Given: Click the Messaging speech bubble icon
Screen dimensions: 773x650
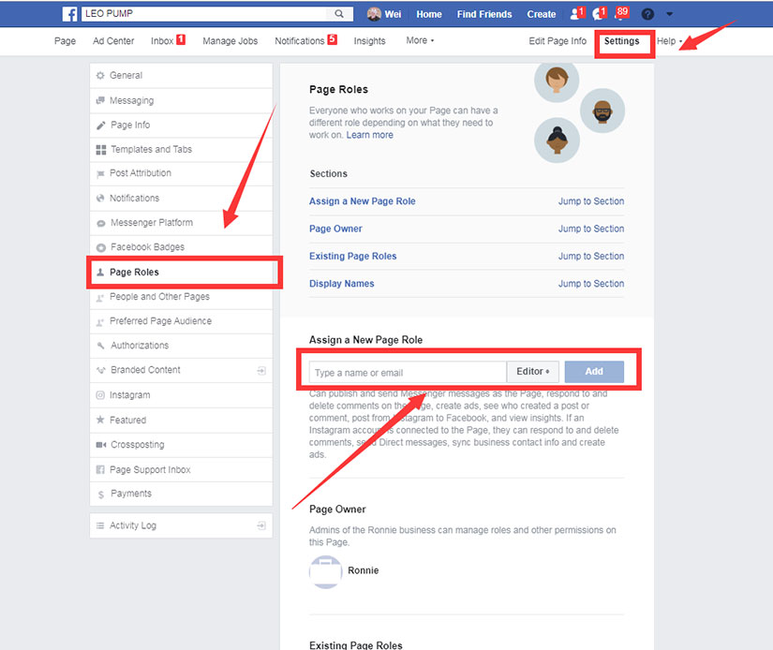Looking at the screenshot, I should (x=100, y=100).
